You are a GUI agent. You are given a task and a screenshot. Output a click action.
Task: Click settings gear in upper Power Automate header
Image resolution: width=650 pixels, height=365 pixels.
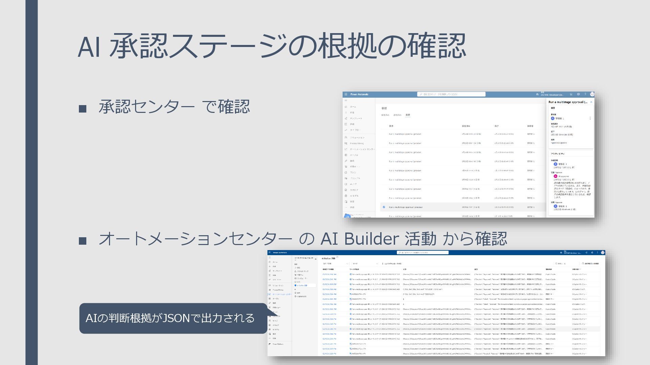click(578, 94)
